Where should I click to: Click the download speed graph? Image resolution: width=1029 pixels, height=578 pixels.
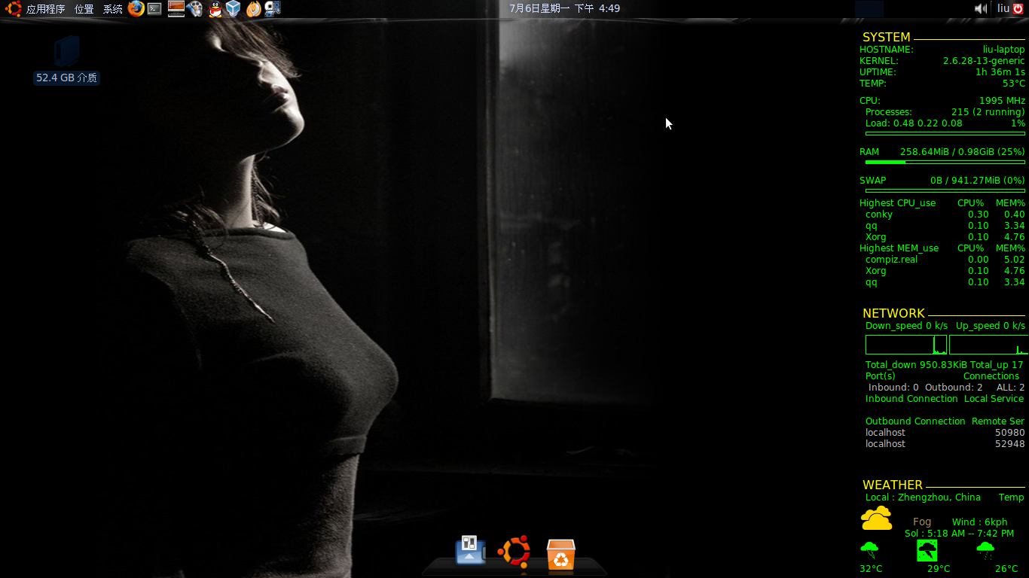coord(906,345)
